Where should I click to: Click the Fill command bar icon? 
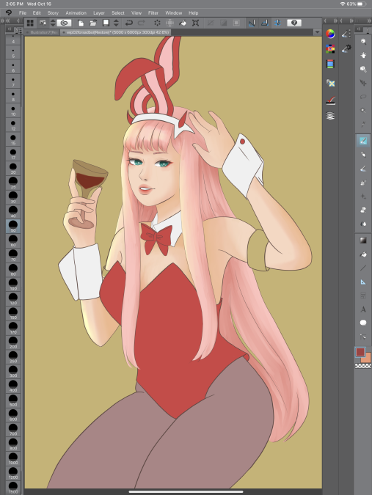(183, 23)
